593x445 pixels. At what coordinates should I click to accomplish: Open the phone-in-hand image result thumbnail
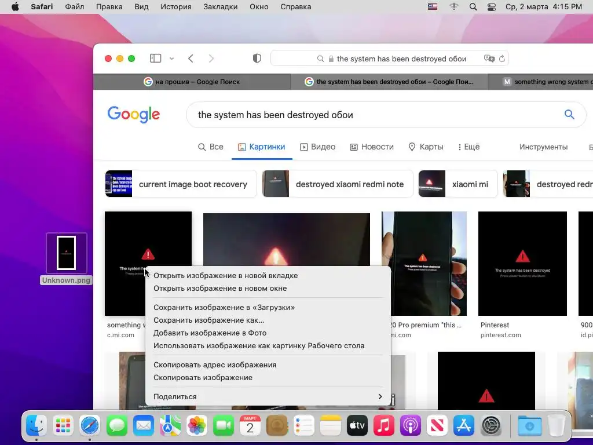[x=424, y=264]
